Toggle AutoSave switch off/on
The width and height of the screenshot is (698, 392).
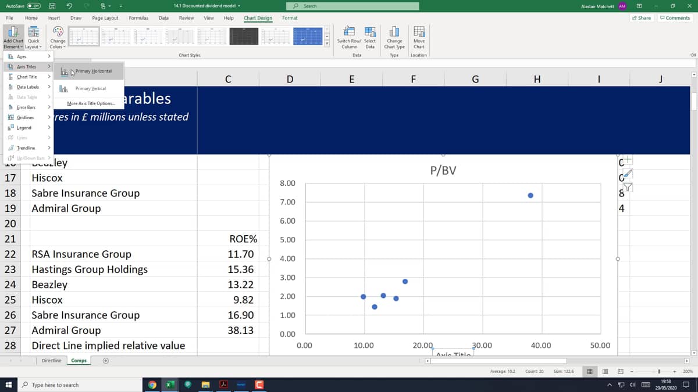click(x=33, y=6)
